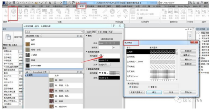Viewport: 211px width, 111px height.
Task: Open project materials list view options dropdown
Action: (x=82, y=36)
